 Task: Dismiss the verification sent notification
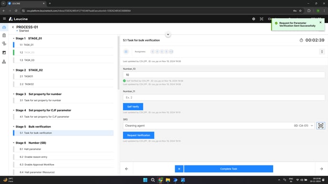point(320,22)
